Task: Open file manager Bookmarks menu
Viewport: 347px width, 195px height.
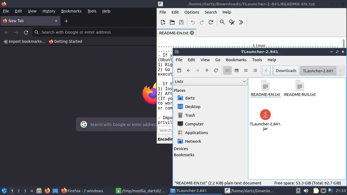Action: 236,60
